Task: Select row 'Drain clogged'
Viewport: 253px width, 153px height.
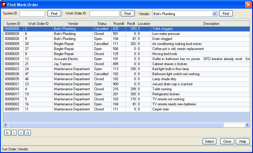Action: coord(126,39)
